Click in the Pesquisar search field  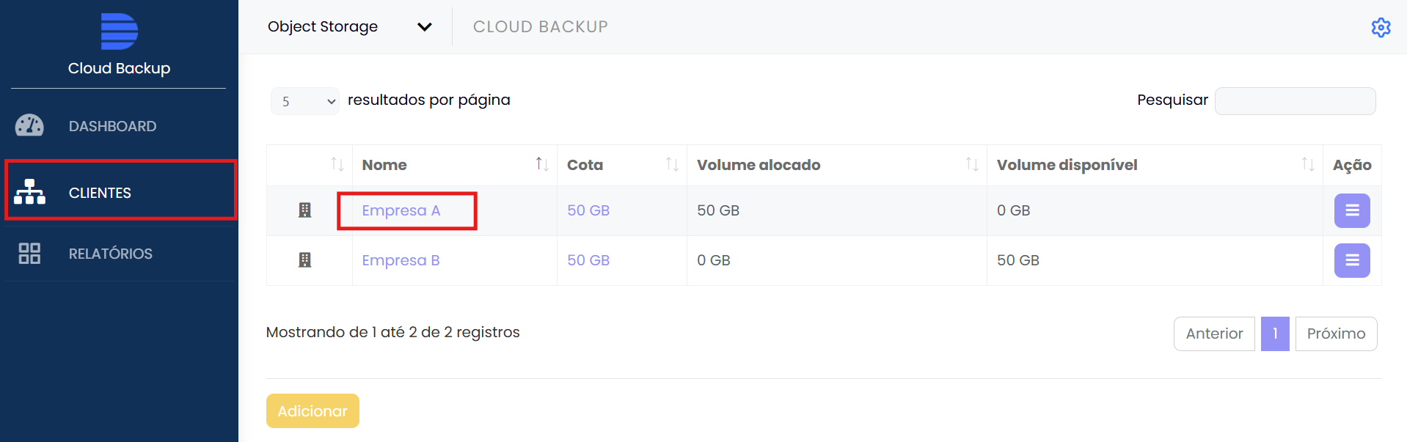[1295, 101]
